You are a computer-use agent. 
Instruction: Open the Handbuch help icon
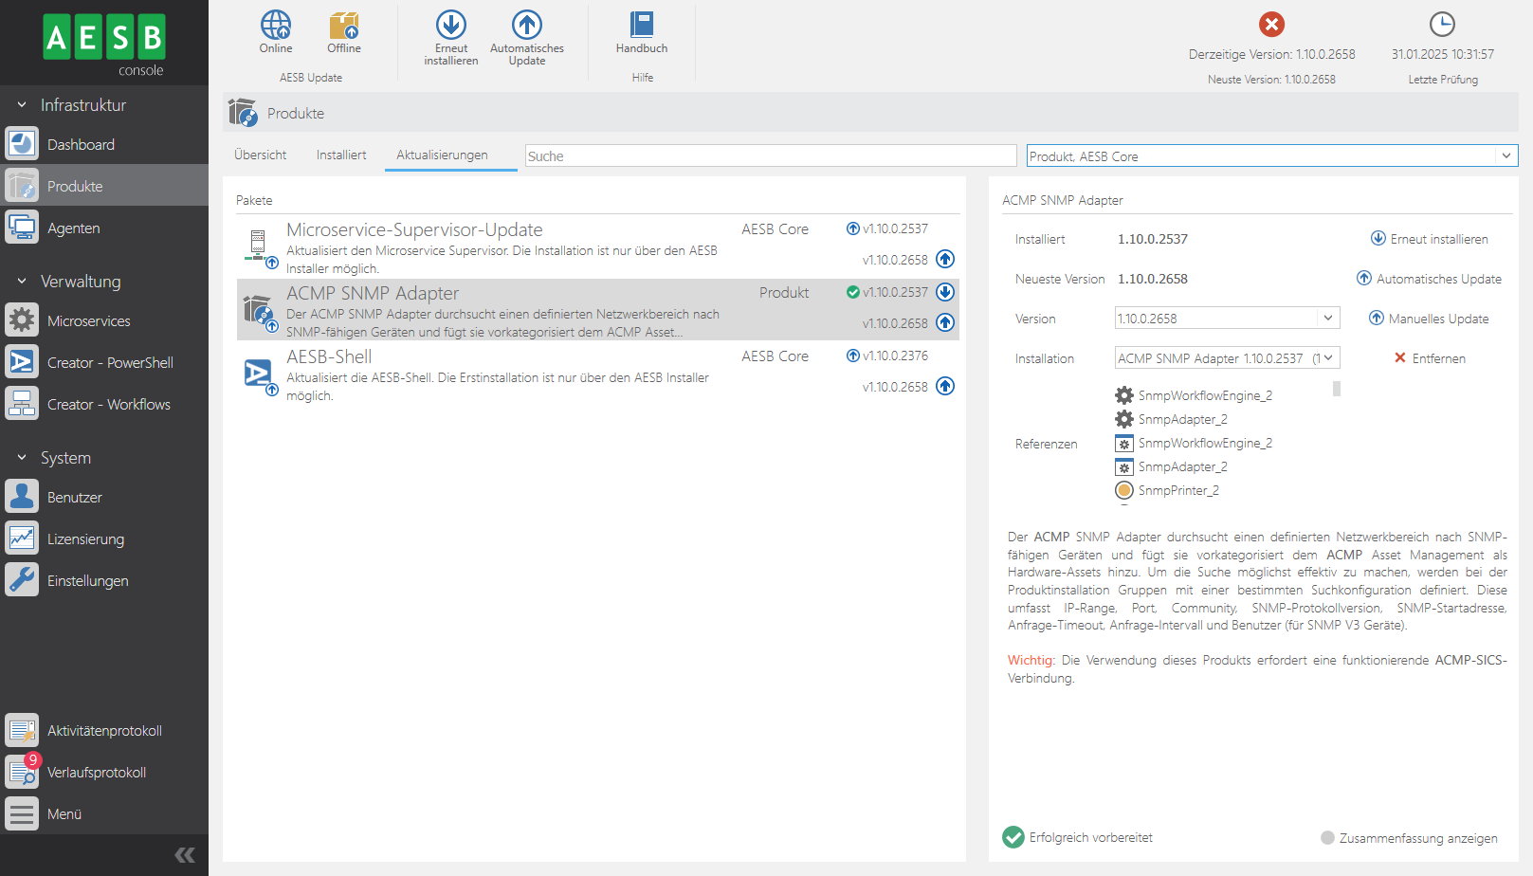tap(642, 27)
